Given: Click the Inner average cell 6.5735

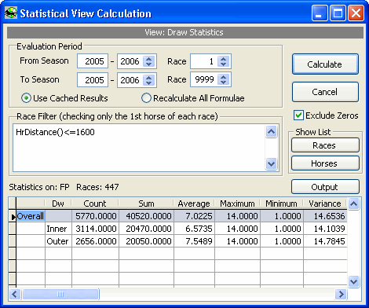Looking at the screenshot, I should [194, 229].
